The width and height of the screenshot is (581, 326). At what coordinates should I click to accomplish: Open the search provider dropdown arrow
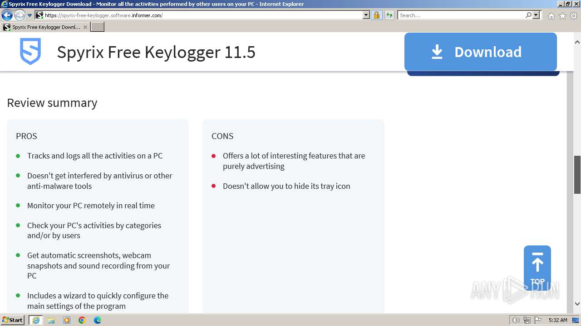coord(536,15)
